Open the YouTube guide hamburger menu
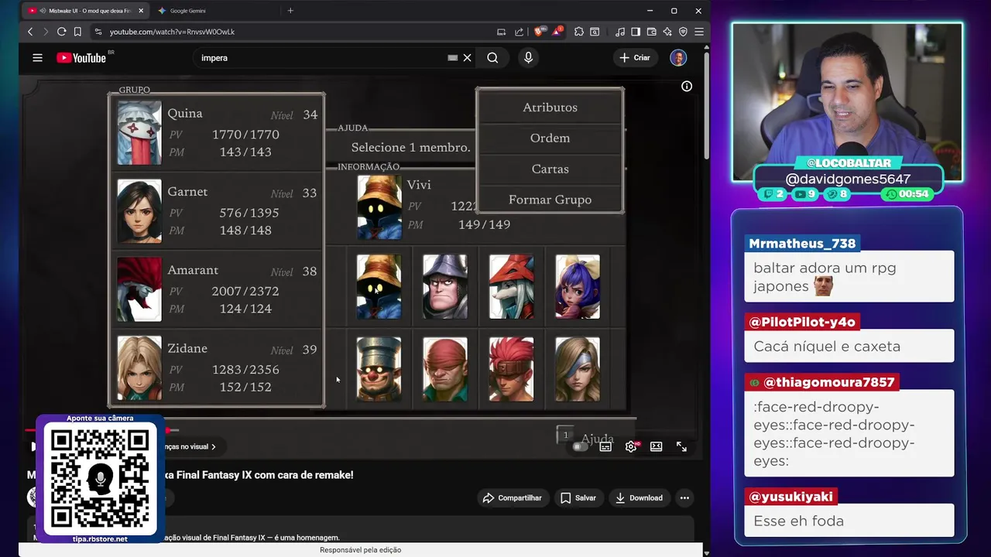This screenshot has height=557, width=991. 37,57
